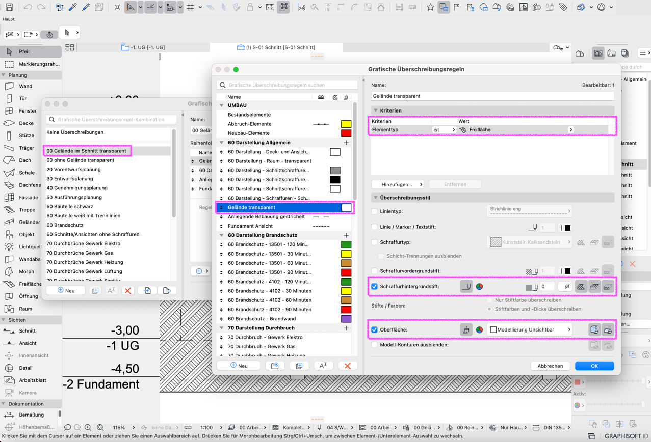Click the save icon in the top toolbar
The height and width of the screenshot is (442, 651).
(x=9, y=7)
